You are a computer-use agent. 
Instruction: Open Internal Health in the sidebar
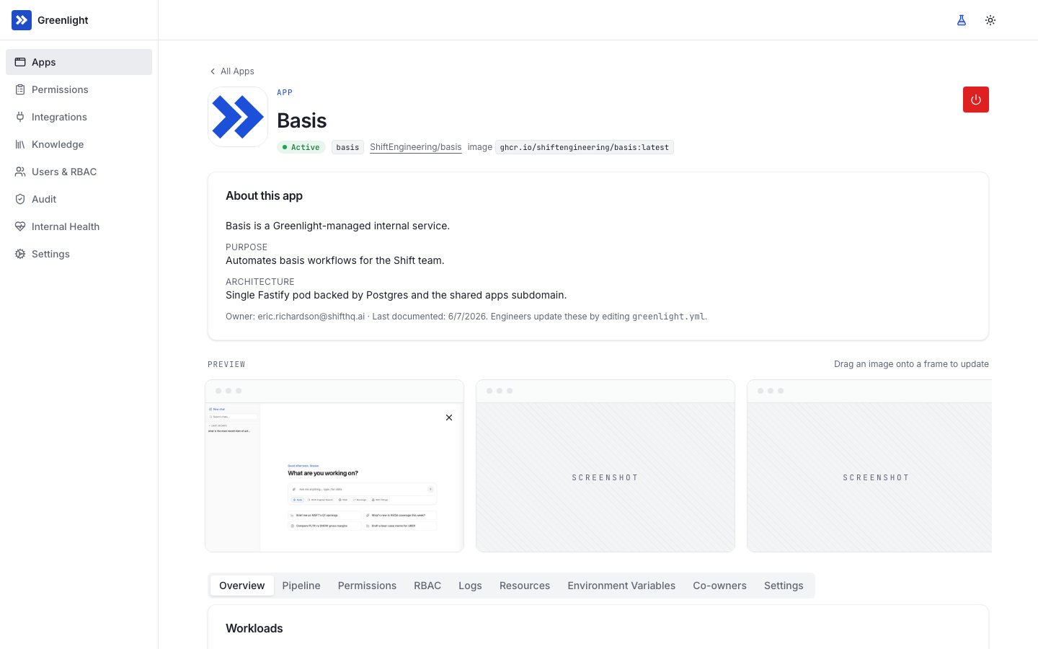tap(79, 226)
